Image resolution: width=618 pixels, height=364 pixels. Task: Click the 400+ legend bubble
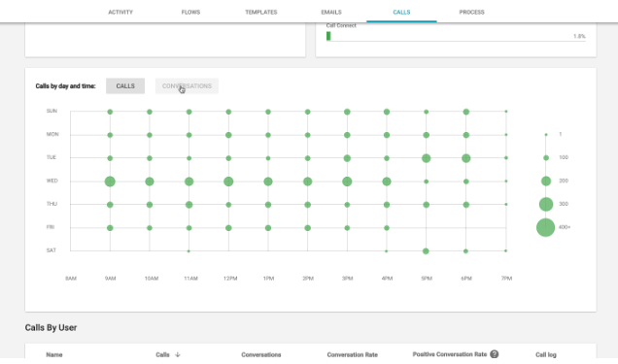click(x=545, y=227)
